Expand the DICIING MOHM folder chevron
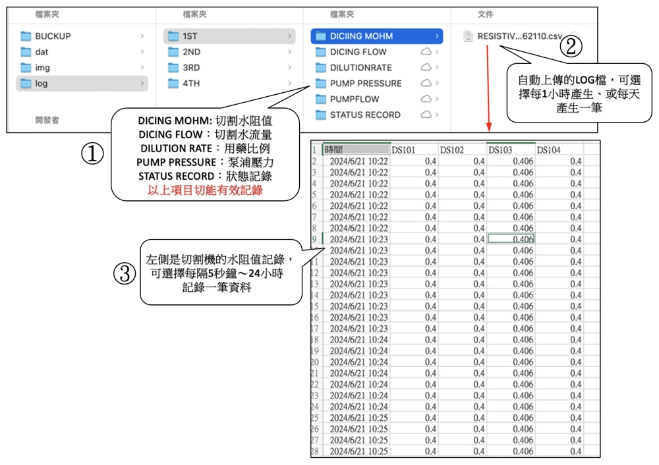 (437, 36)
